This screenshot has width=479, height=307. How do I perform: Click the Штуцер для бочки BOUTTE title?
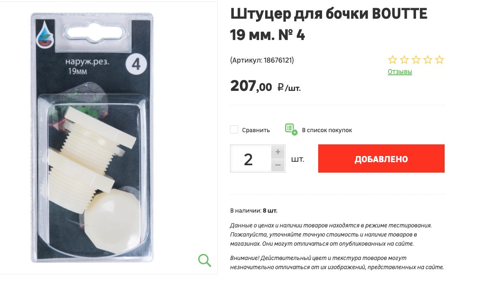click(329, 24)
